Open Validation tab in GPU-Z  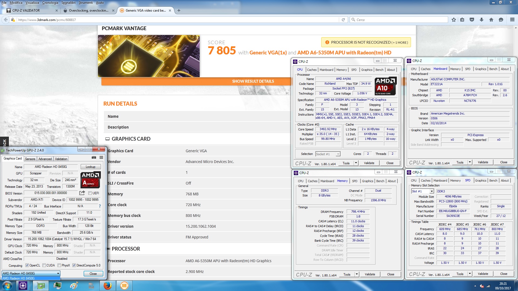61,159
